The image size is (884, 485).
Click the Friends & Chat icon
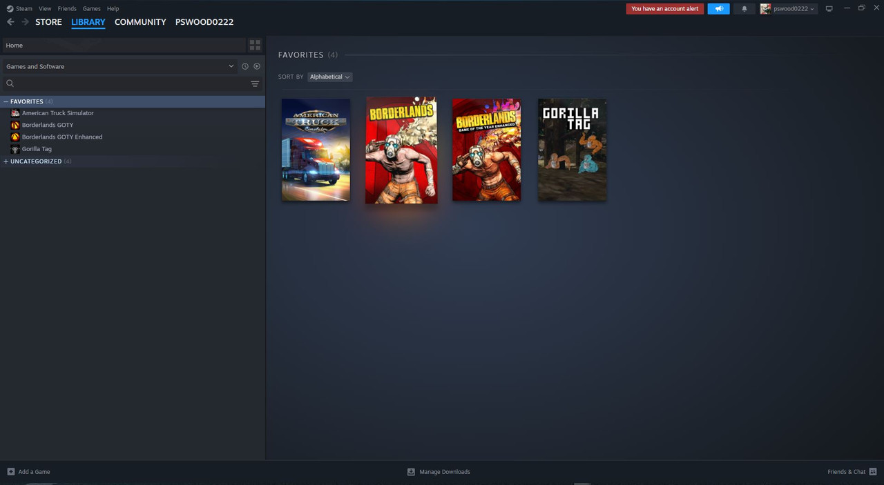pos(873,472)
